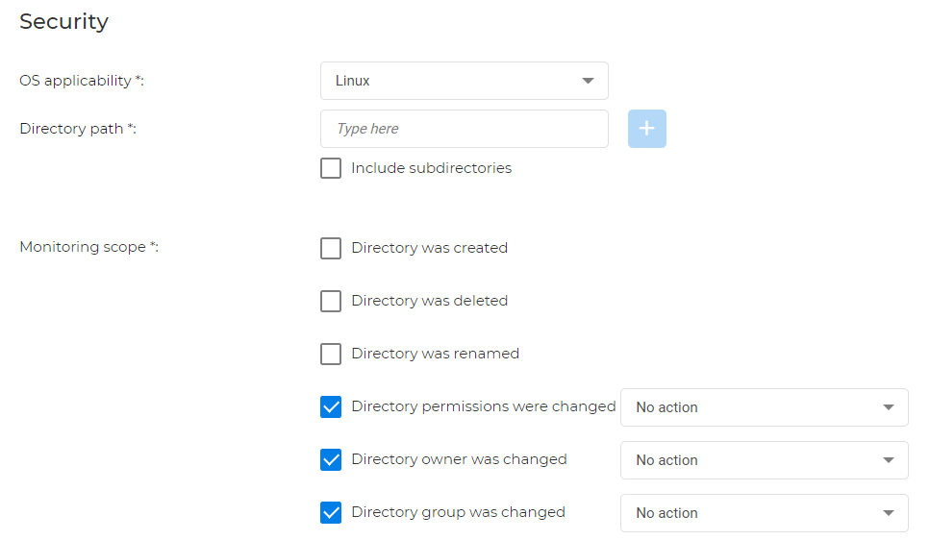Image resolution: width=930 pixels, height=540 pixels.
Task: Click the Monitoring scope label
Action: click(x=88, y=247)
